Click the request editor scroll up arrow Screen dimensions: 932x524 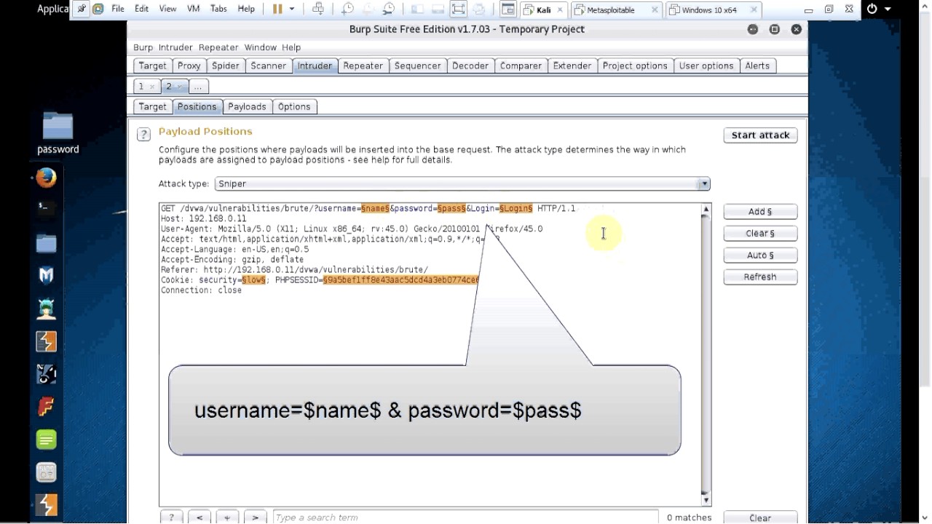point(706,210)
